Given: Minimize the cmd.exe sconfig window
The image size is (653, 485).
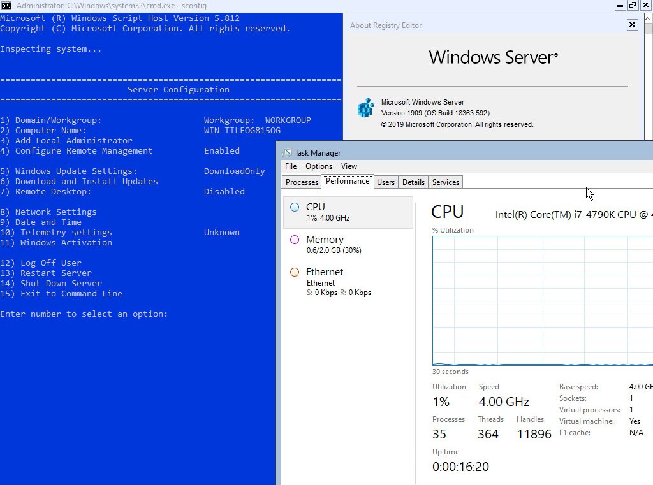Looking at the screenshot, I should 620,5.
